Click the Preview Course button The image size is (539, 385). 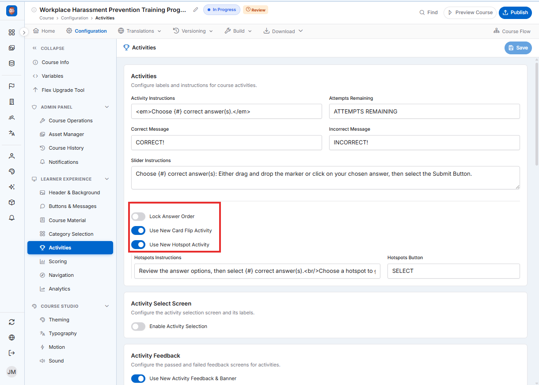[x=470, y=12]
